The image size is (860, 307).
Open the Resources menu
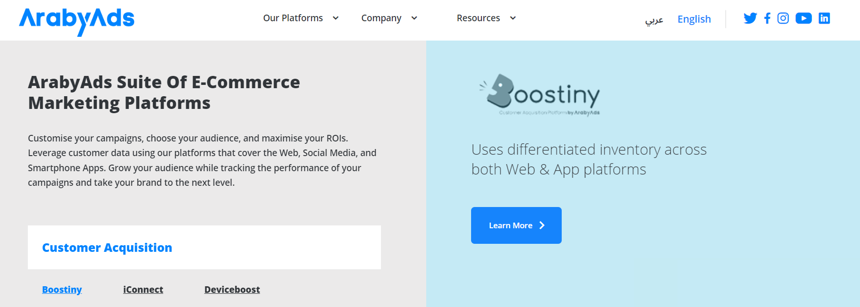coord(478,18)
